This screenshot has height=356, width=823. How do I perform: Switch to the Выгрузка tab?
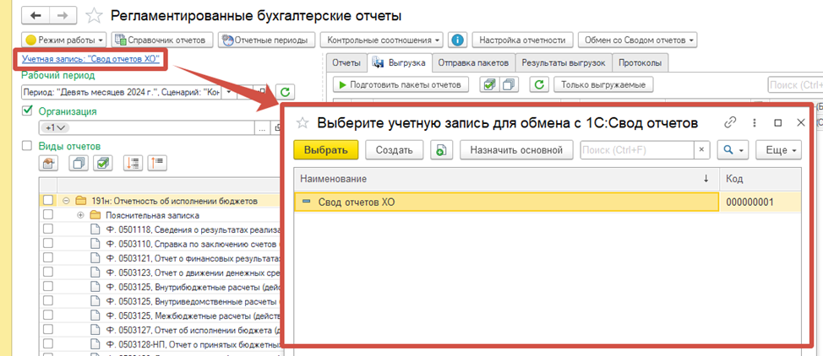400,63
